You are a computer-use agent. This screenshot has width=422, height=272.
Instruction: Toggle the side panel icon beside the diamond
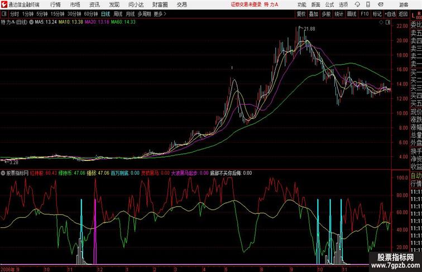(388, 22)
